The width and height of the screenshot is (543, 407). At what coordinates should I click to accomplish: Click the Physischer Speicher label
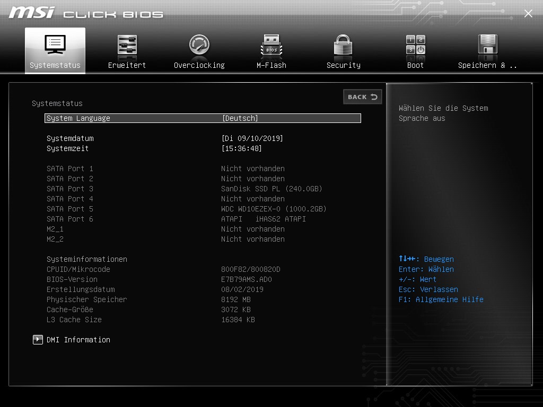(x=87, y=299)
